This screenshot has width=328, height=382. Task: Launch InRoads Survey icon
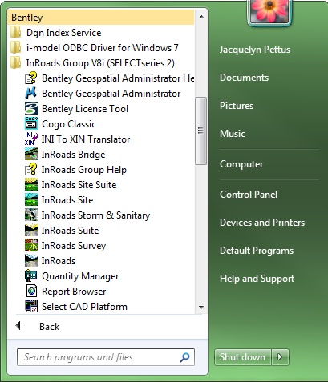coord(31,246)
